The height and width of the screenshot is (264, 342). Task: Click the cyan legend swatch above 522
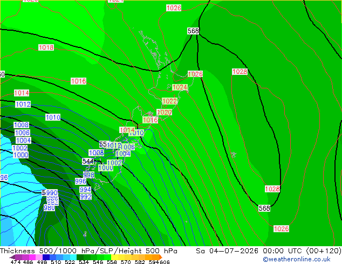pos(73,258)
